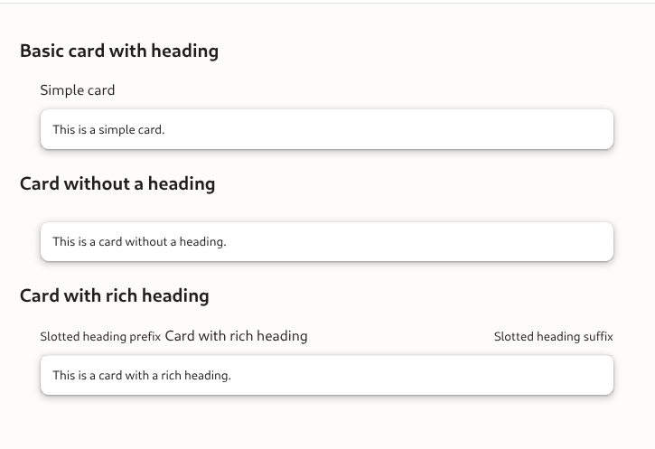The width and height of the screenshot is (655, 449).
Task: Click the bold "Card with rich heading" section title
Action: (115, 296)
